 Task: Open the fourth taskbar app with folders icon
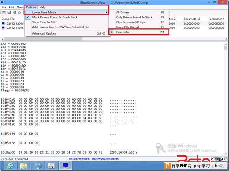(52, 166)
